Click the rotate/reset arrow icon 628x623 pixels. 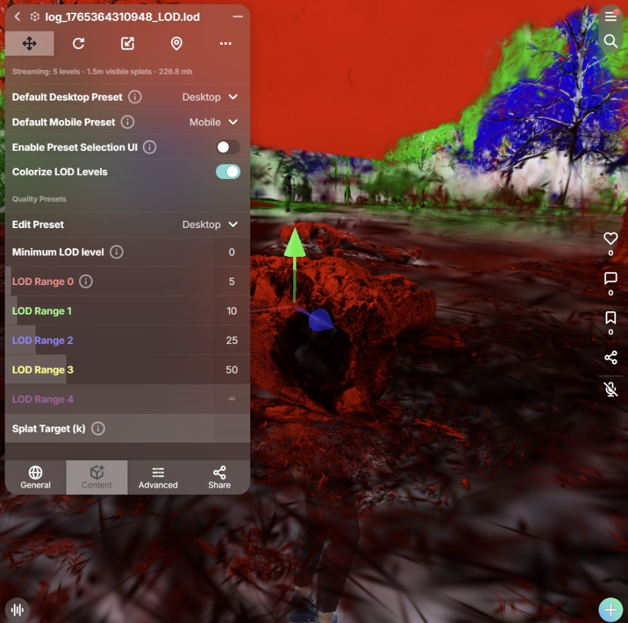tap(78, 44)
